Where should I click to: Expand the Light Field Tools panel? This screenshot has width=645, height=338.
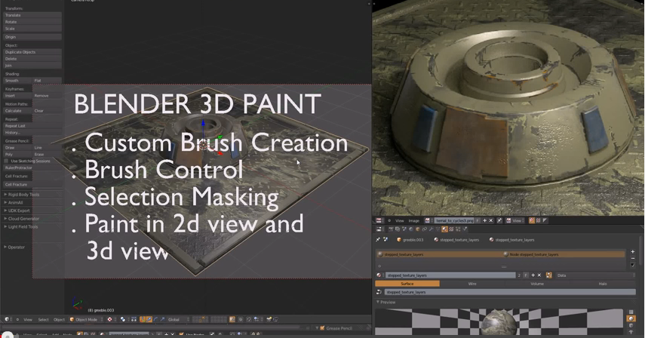[x=21, y=226]
